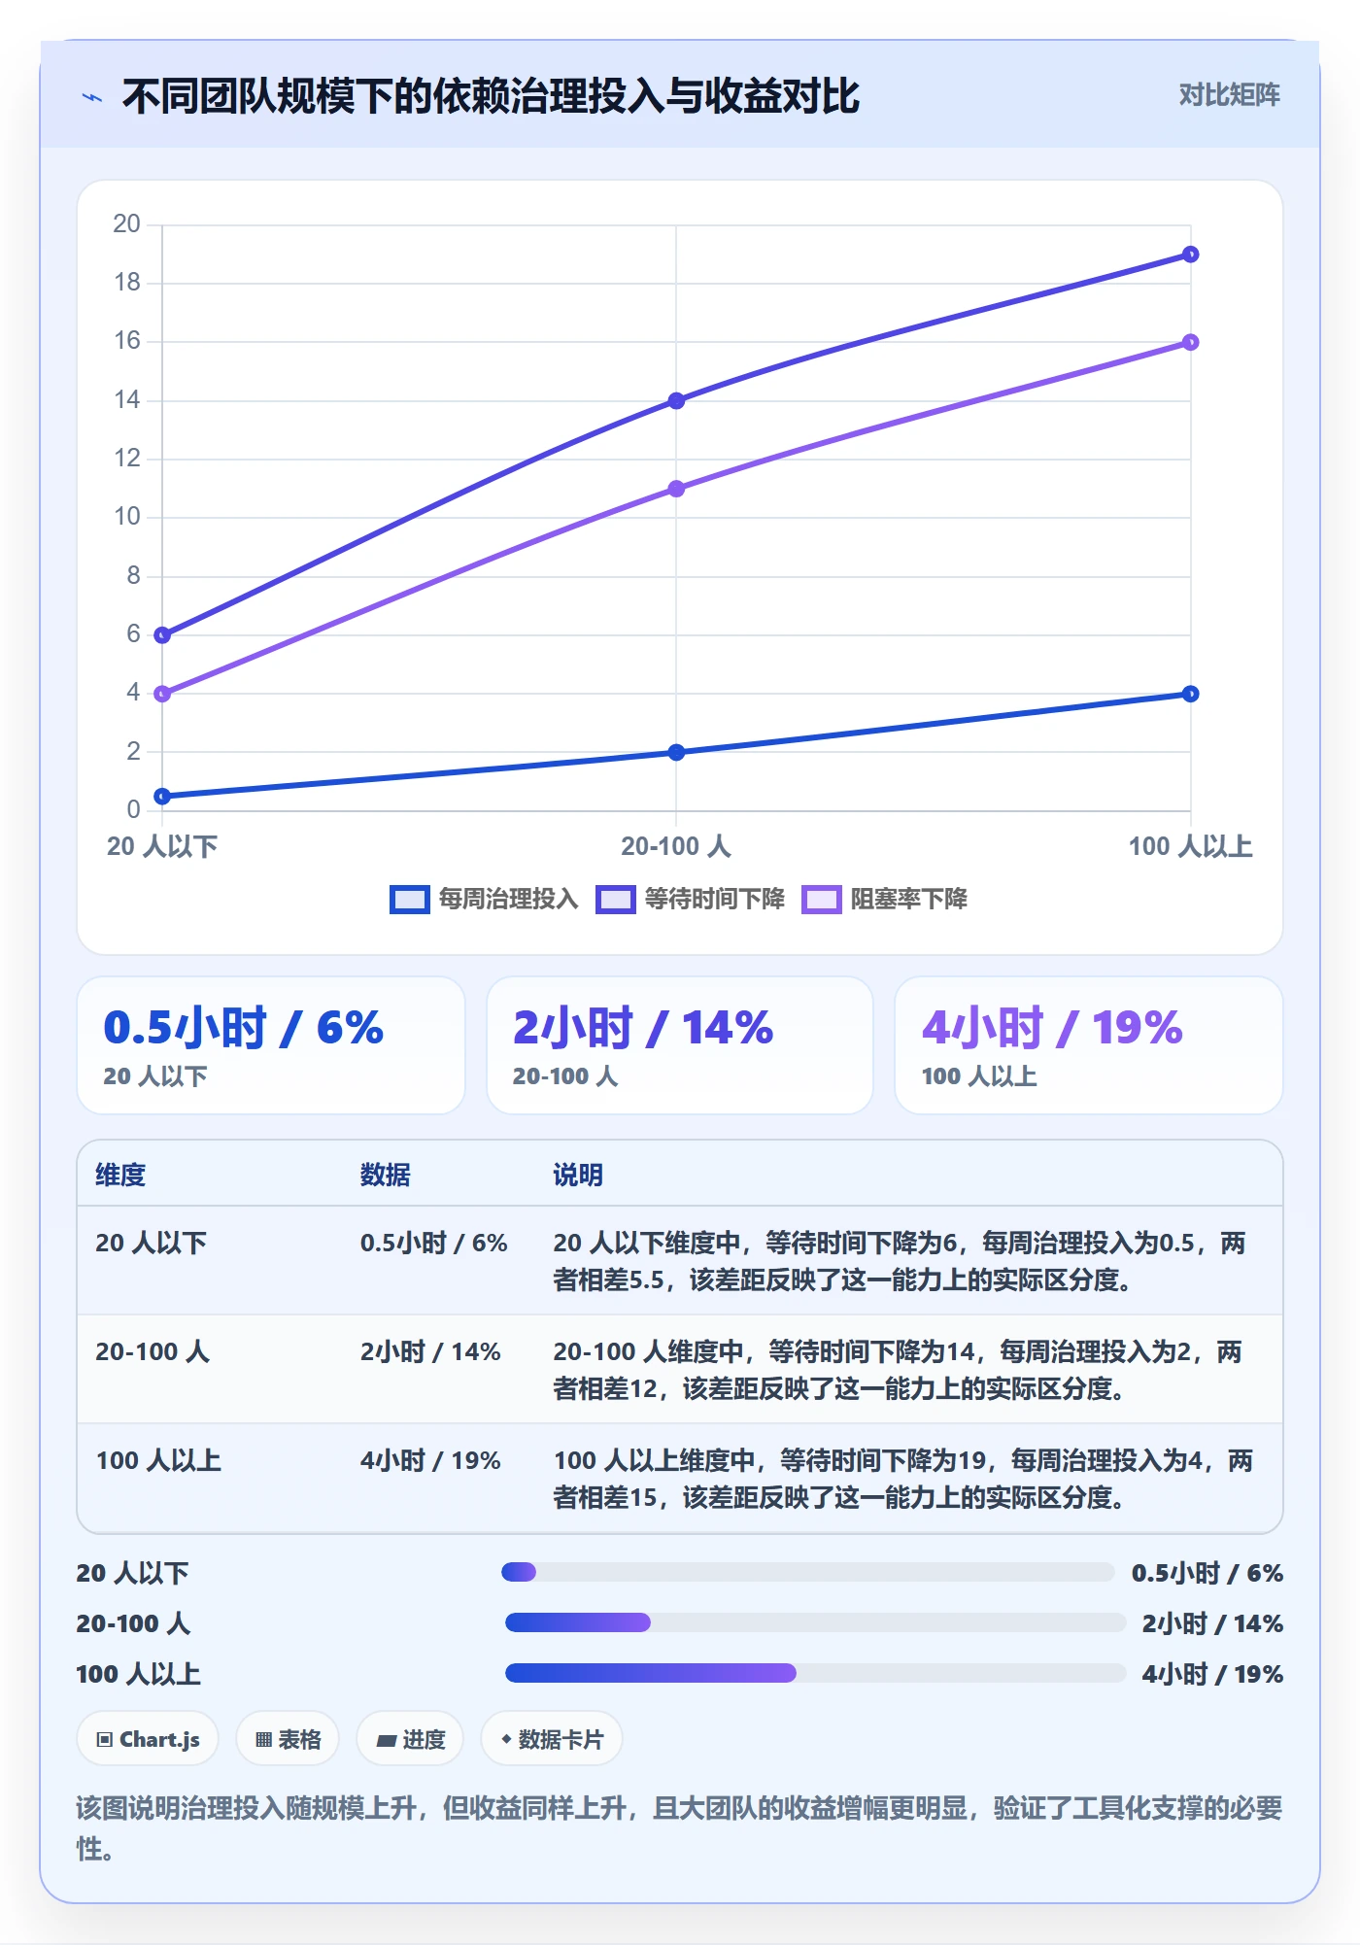Screen dimensions: 1360x1945
Task: Click the 阻塞率下降 legend label
Action: click(x=908, y=900)
